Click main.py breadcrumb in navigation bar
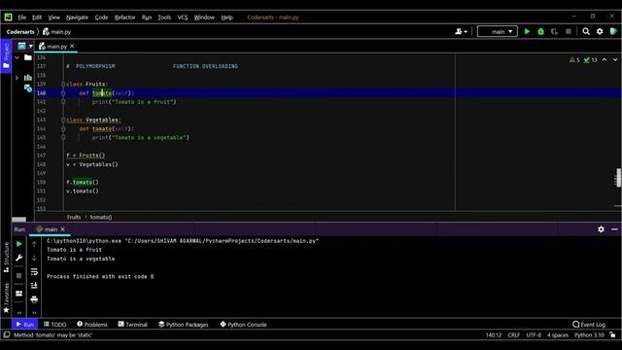This screenshot has width=622, height=350. click(x=56, y=32)
